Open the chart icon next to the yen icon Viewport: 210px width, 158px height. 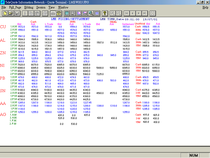click(79, 13)
